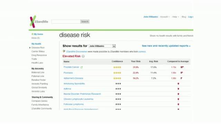Image resolution: width=221 pixels, height=124 pixels.
Task: Click See new and recently updated reports
Action: pos(166,46)
